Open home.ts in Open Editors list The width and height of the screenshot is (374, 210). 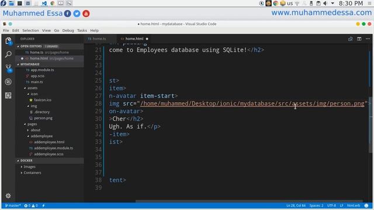[49, 52]
